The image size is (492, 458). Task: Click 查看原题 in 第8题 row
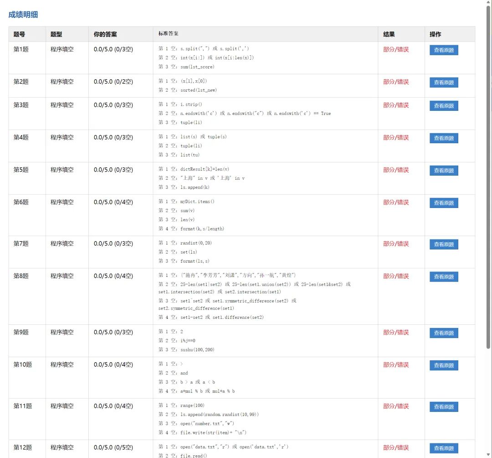444,276
